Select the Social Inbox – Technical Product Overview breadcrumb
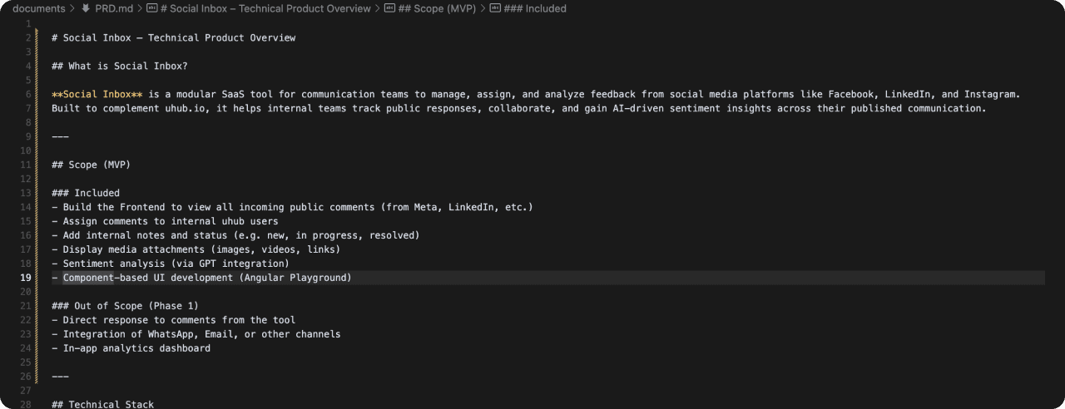This screenshot has width=1065, height=409. (x=265, y=8)
